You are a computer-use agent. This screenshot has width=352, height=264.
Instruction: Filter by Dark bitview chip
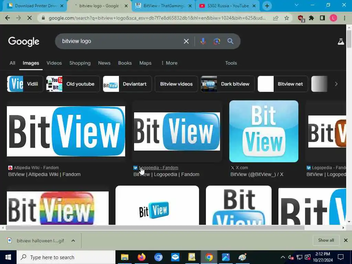tap(228, 84)
